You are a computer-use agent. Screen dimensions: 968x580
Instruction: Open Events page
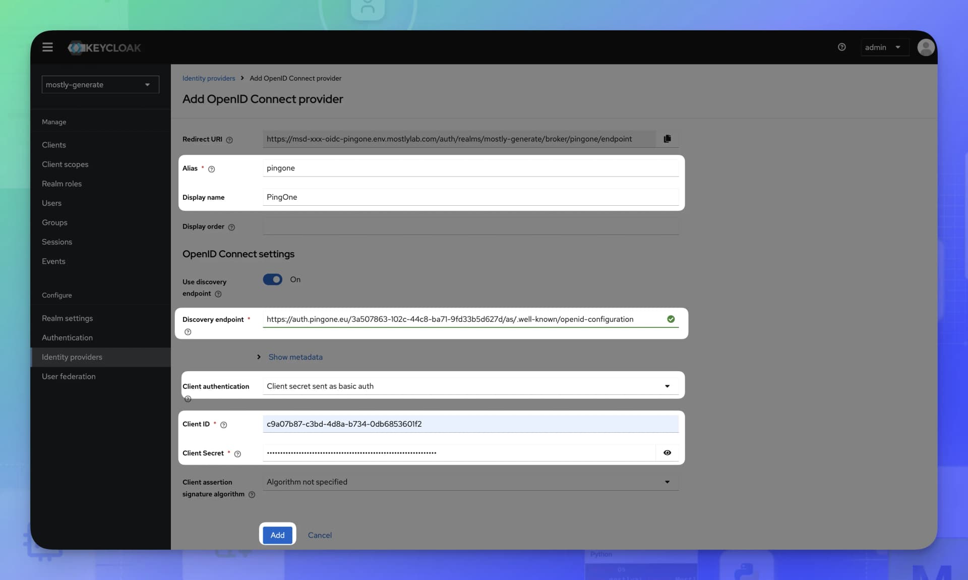coord(53,261)
